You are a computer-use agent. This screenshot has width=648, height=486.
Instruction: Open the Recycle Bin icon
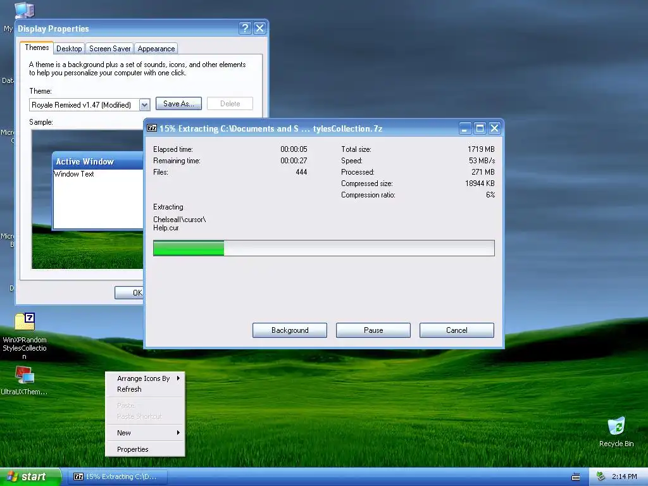[616, 426]
